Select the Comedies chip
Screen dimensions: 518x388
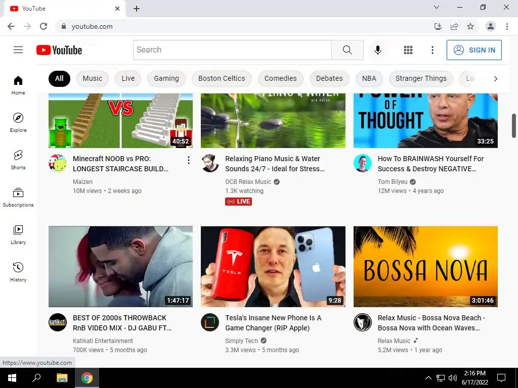[280, 78]
